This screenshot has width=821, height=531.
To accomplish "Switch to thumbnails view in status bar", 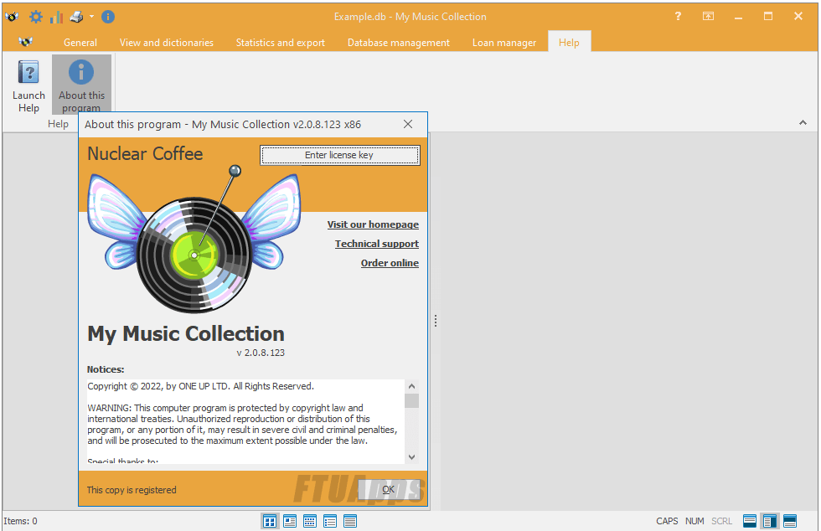I will pos(270,521).
